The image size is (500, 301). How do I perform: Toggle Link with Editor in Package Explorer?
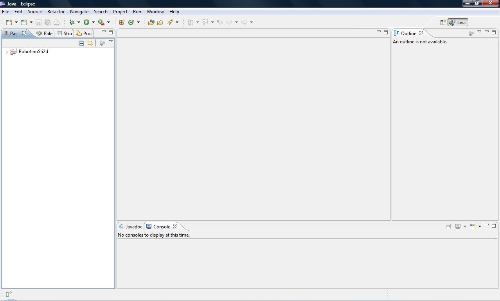point(90,43)
